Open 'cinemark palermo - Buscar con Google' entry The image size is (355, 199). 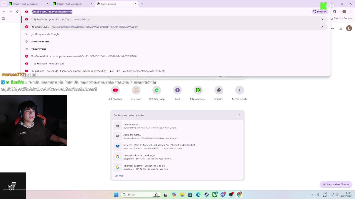pos(177,167)
